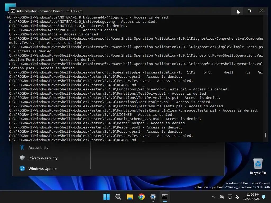
Task: Open the Windows Start menu
Action: click(106, 197)
